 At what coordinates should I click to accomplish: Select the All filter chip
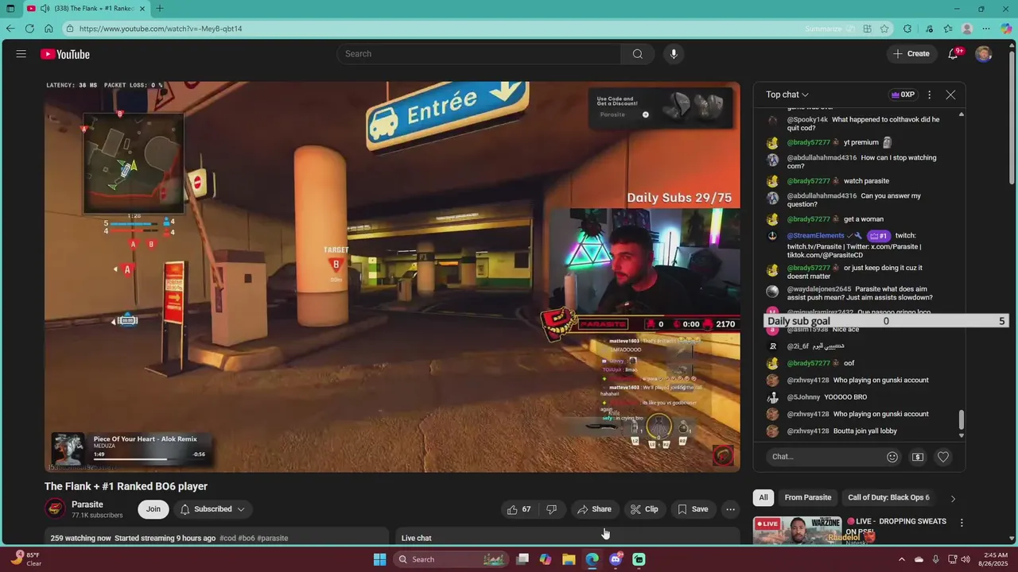[x=763, y=497]
